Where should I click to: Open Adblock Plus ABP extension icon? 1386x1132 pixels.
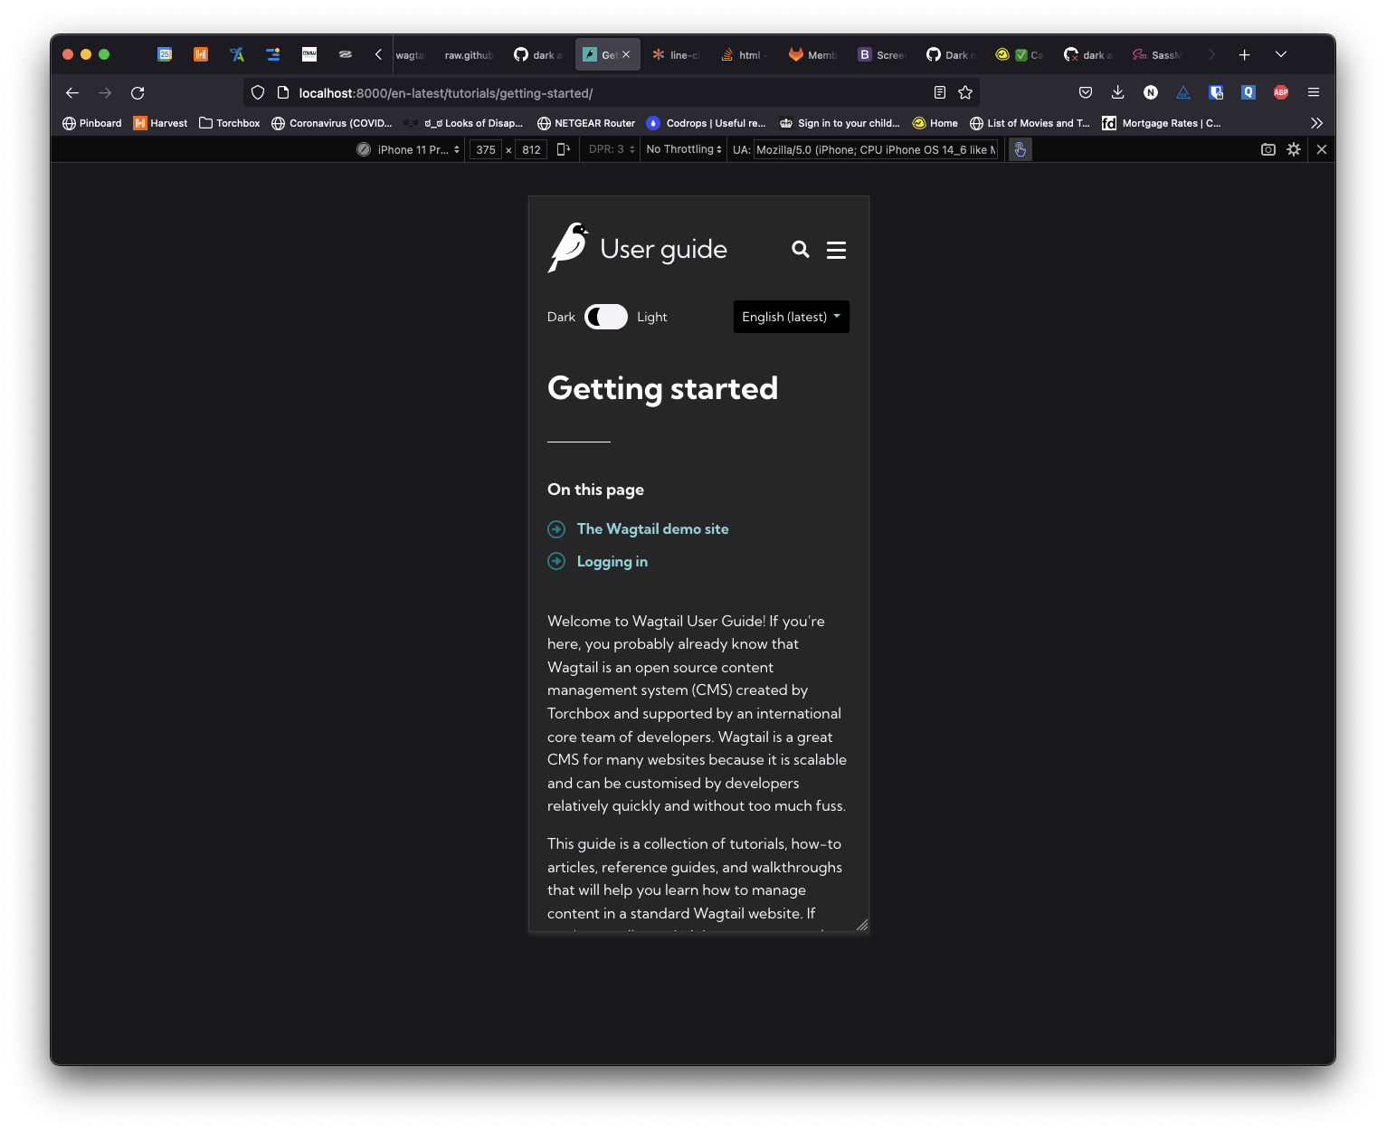[1281, 92]
